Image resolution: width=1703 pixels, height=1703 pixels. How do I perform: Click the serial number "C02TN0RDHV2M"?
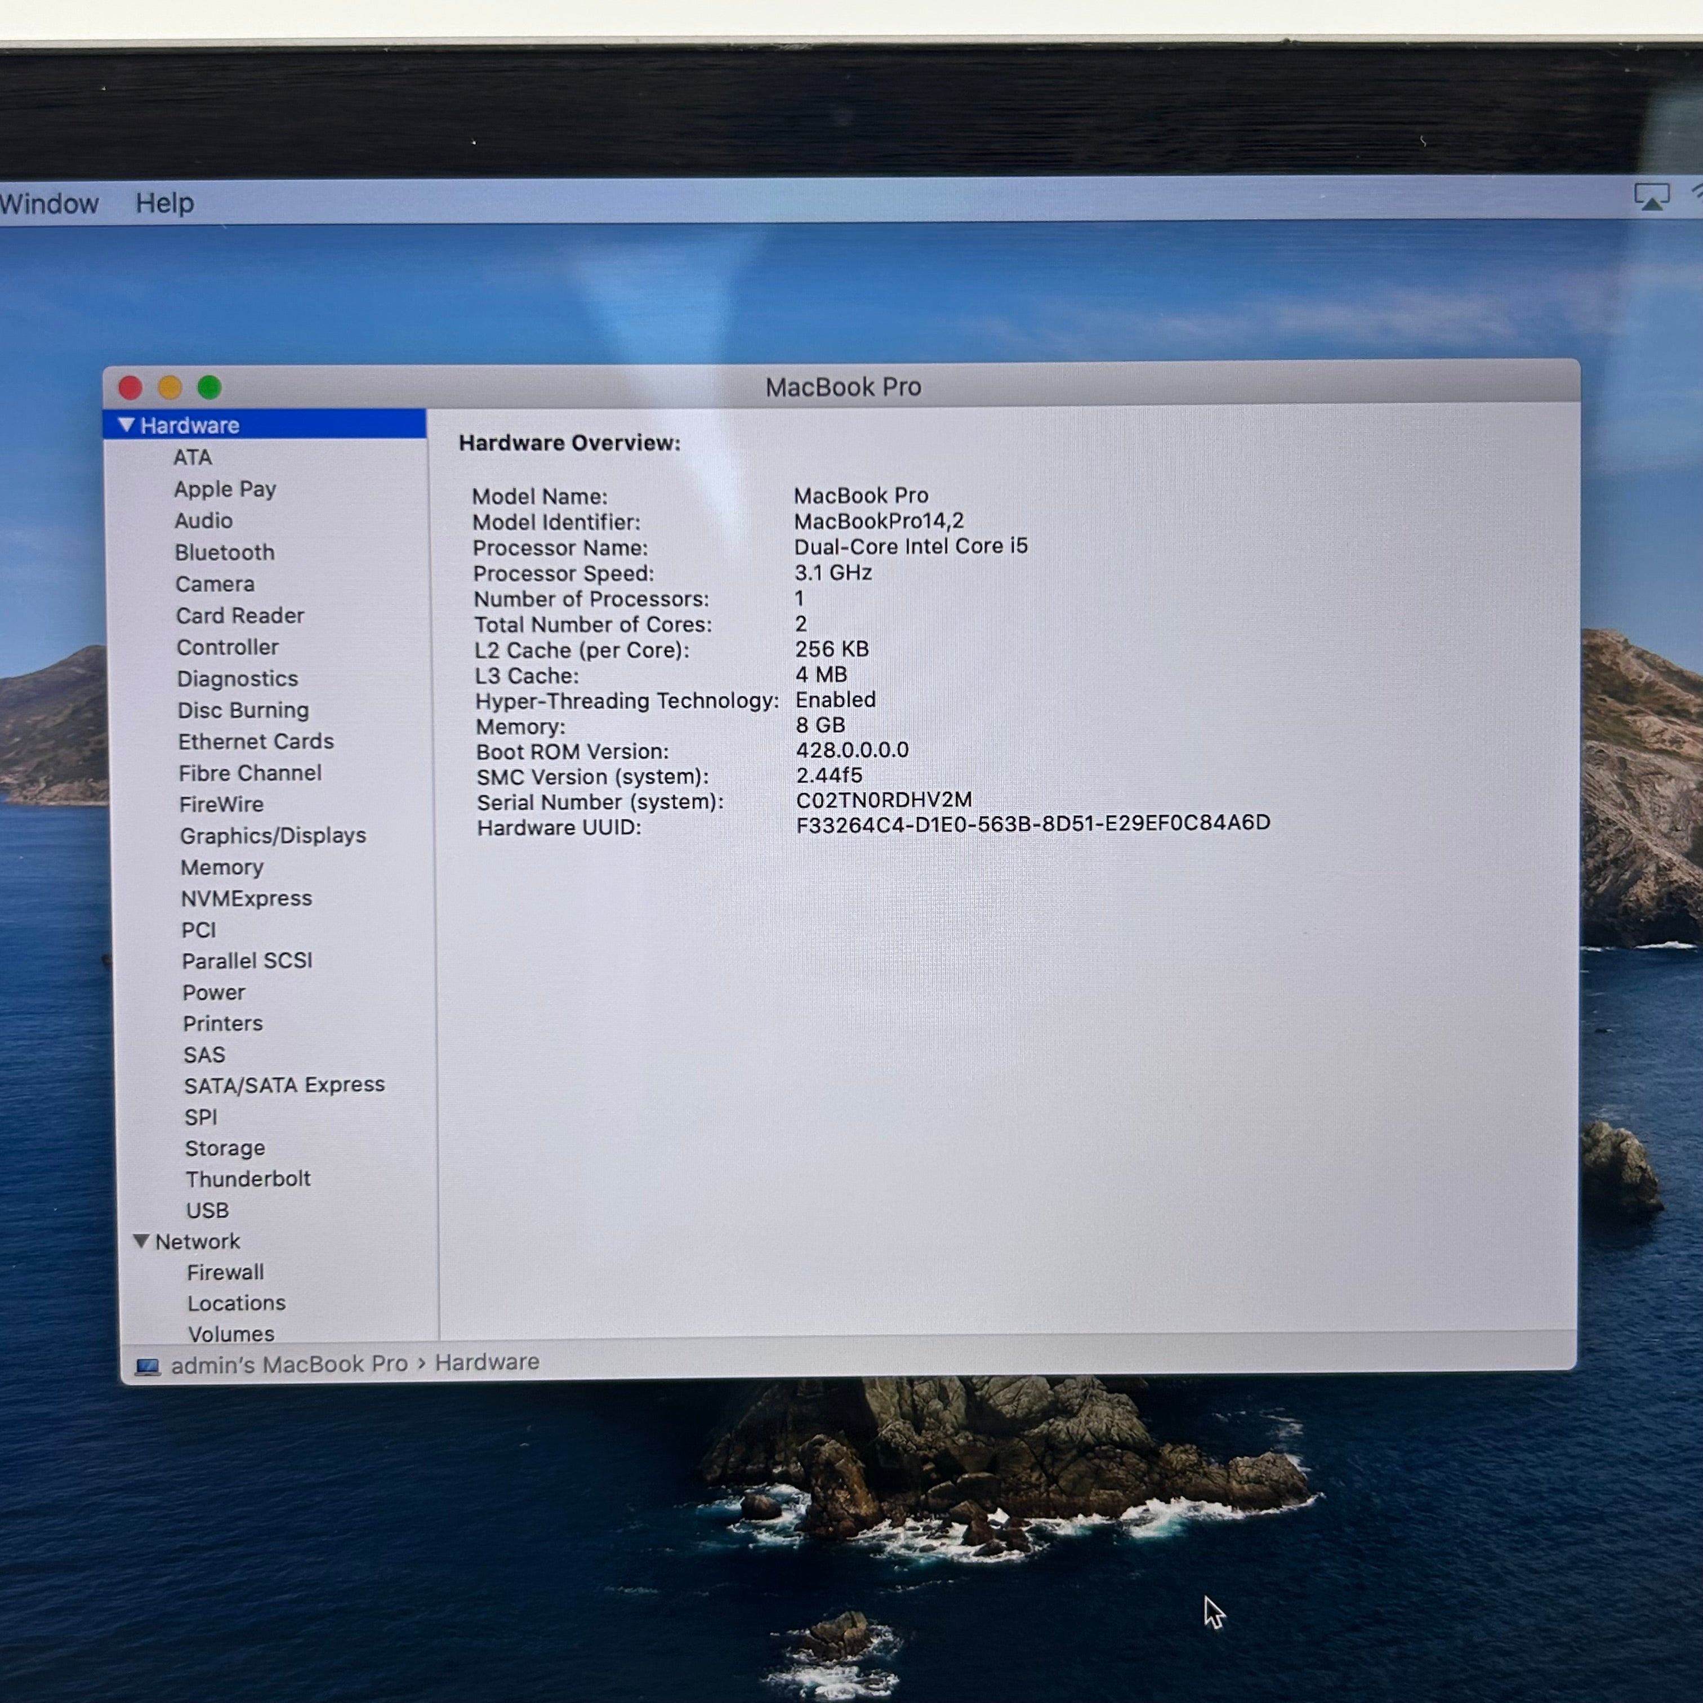pos(884,800)
